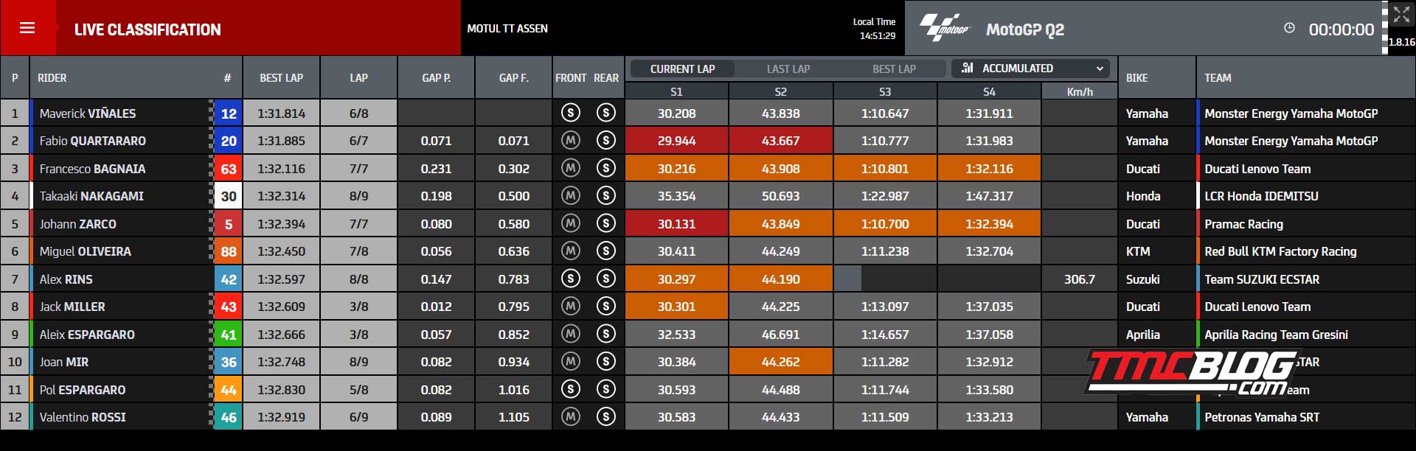
Task: Click Rins' 306.7 Km/h speed cell
Action: [x=1079, y=279]
